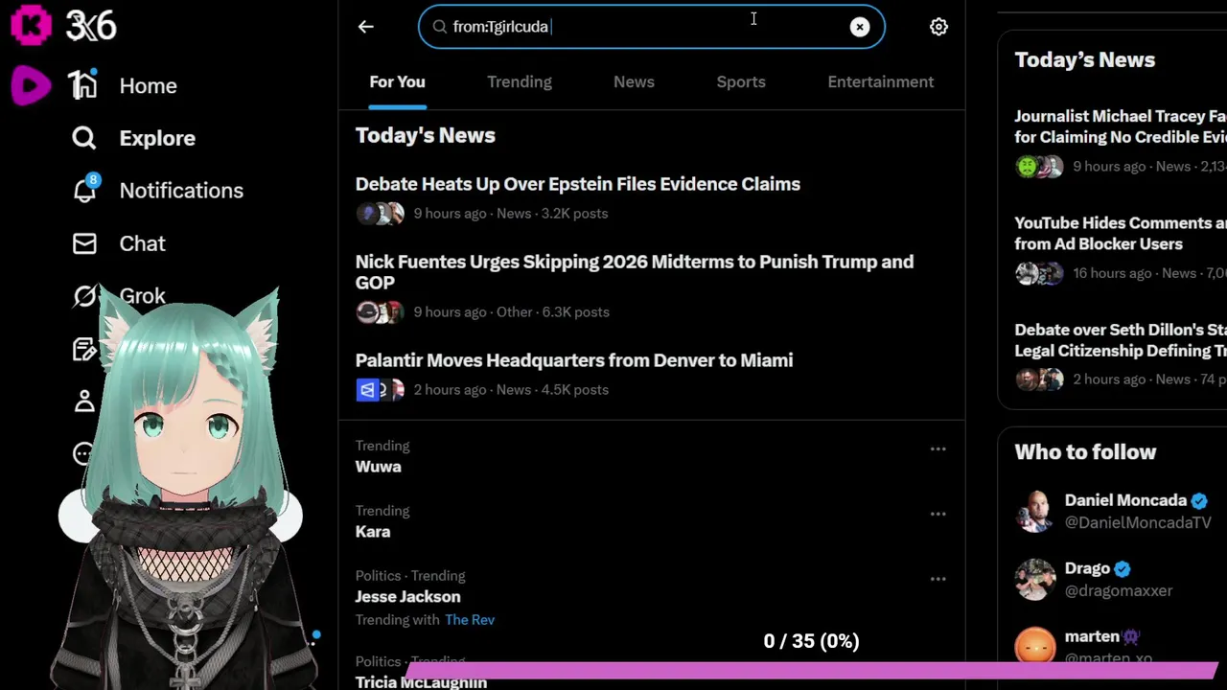
Task: Click avatars under YouTube Hides Comments story
Action: (x=1039, y=273)
